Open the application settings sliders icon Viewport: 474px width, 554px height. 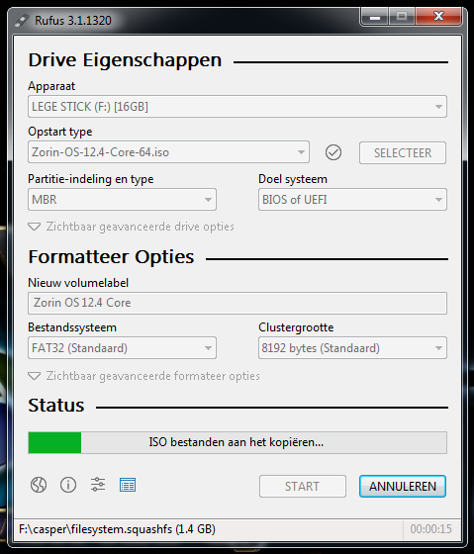point(98,485)
